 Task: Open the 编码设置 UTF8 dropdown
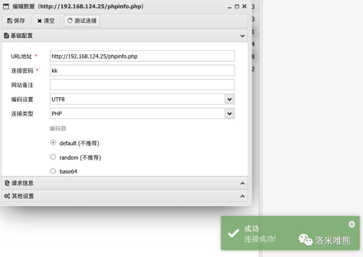(229, 99)
